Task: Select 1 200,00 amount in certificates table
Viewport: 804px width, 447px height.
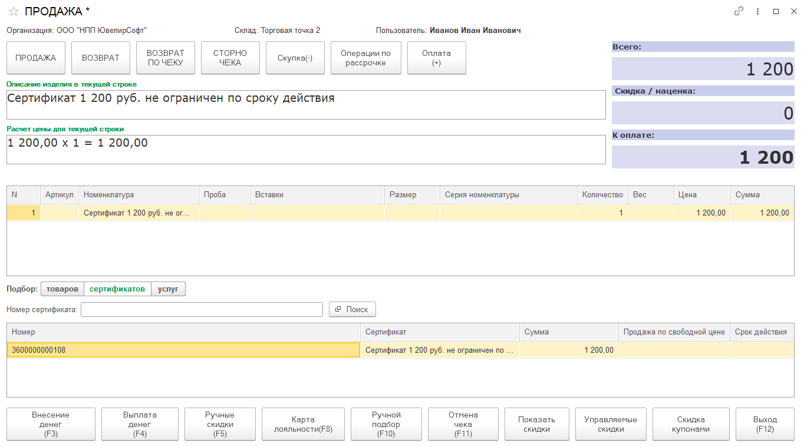Action: (x=569, y=350)
